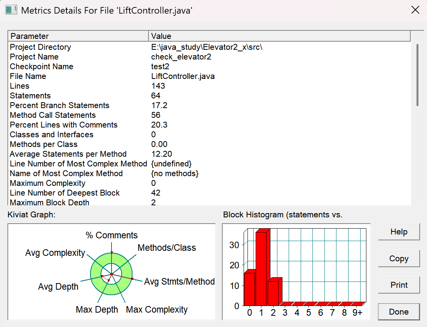Click the 9+ label on histogram axis
The height and width of the screenshot is (327, 427).
357,313
